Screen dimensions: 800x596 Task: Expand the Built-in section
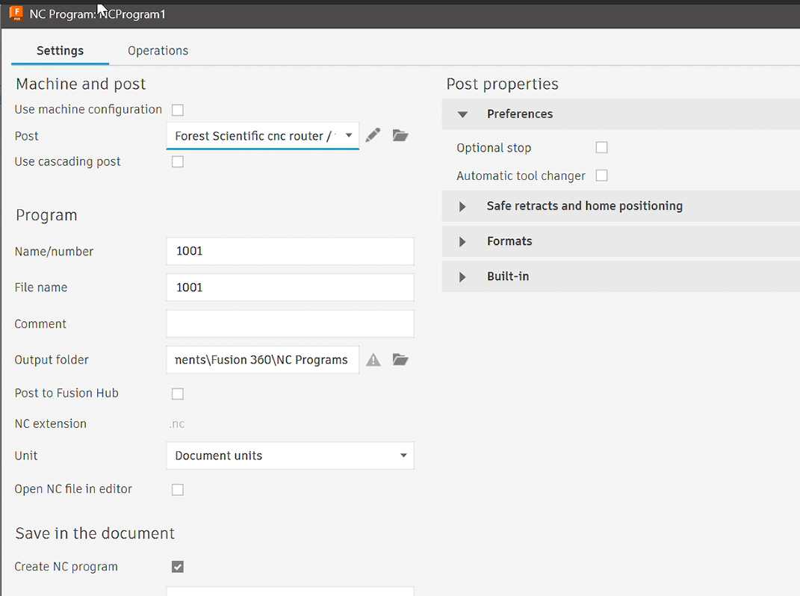click(463, 277)
